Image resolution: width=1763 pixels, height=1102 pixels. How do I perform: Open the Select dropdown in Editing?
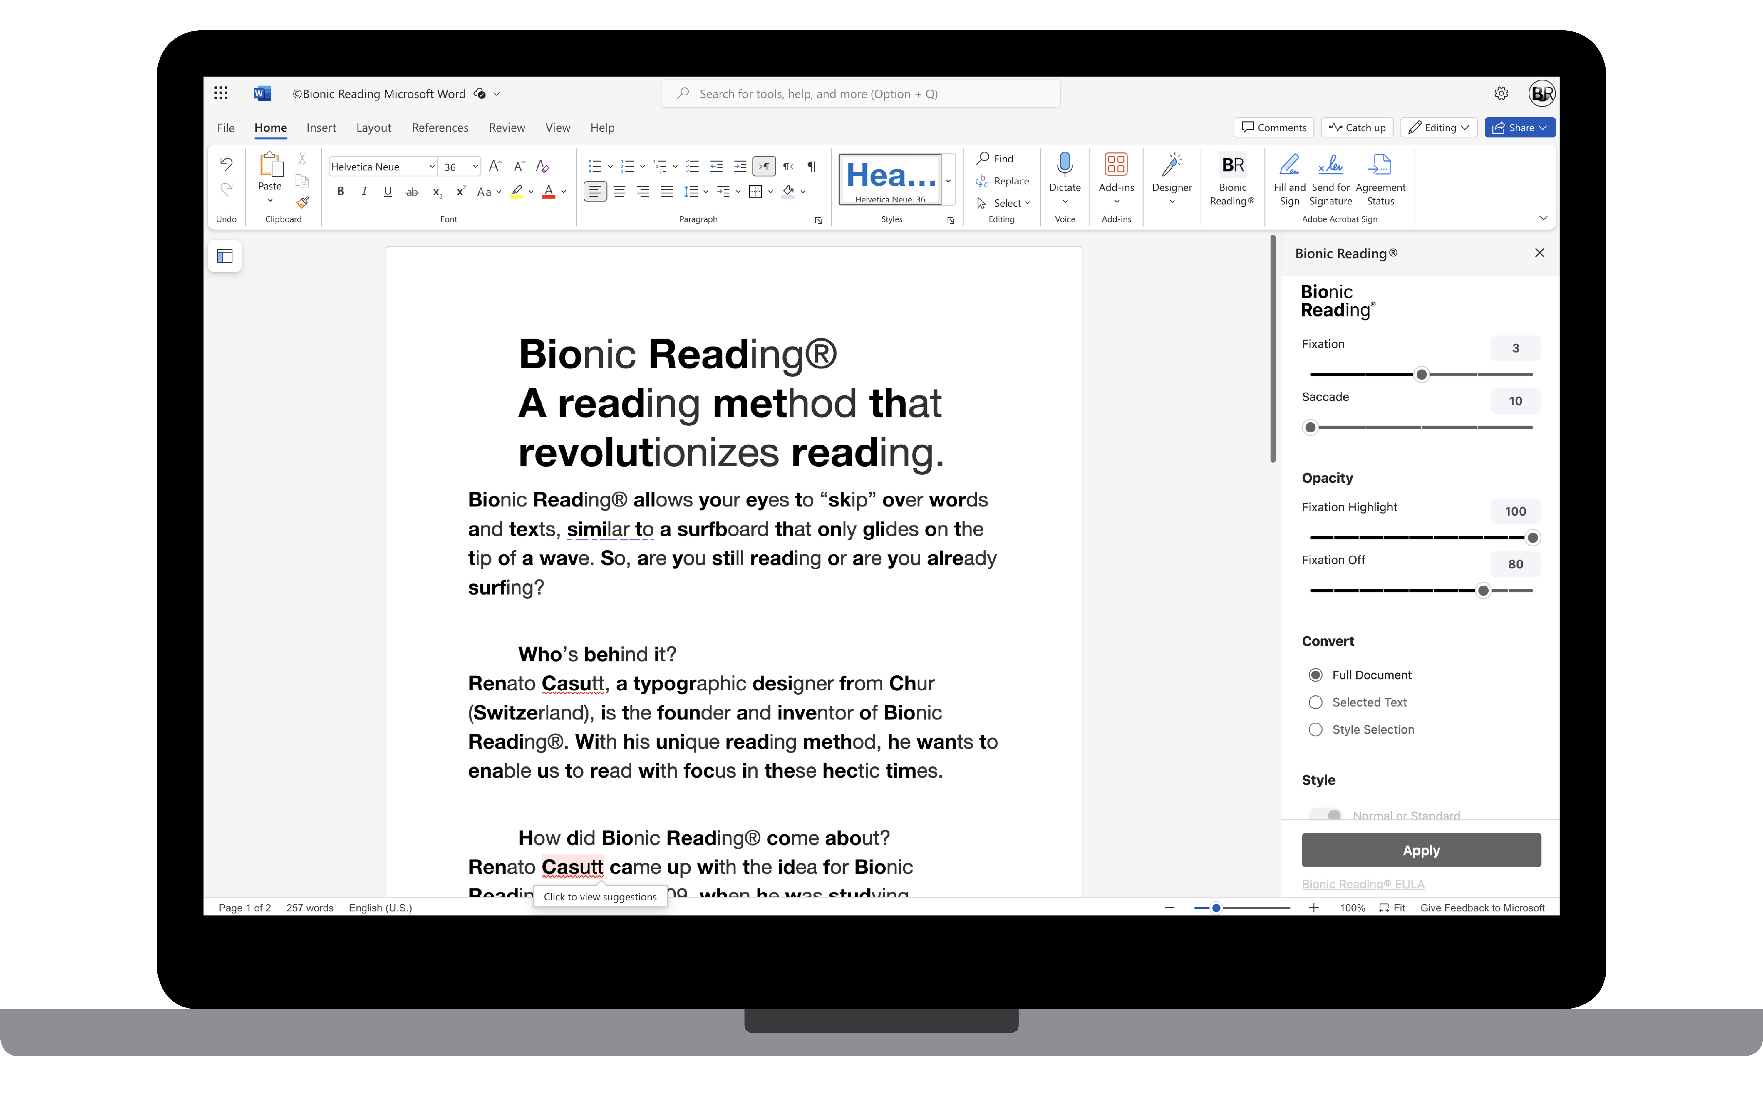pos(1003,203)
